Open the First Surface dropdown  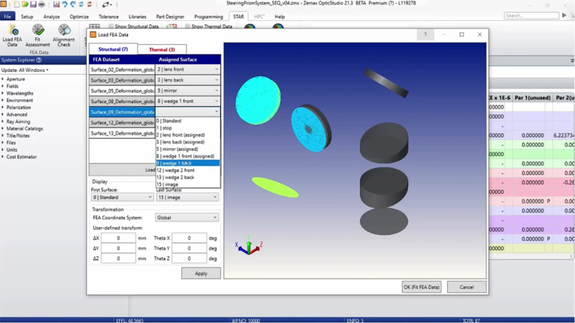tap(122, 197)
